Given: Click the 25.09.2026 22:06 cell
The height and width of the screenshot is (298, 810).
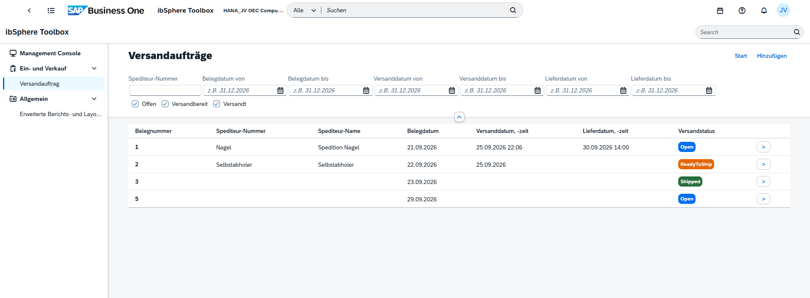Looking at the screenshot, I should click(499, 147).
